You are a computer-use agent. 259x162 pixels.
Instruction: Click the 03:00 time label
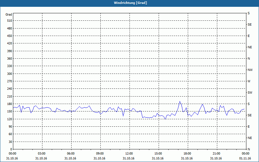point(42,154)
